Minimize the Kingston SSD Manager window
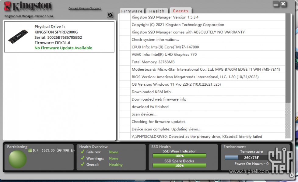This screenshot has height=182, width=298. coord(276,4)
